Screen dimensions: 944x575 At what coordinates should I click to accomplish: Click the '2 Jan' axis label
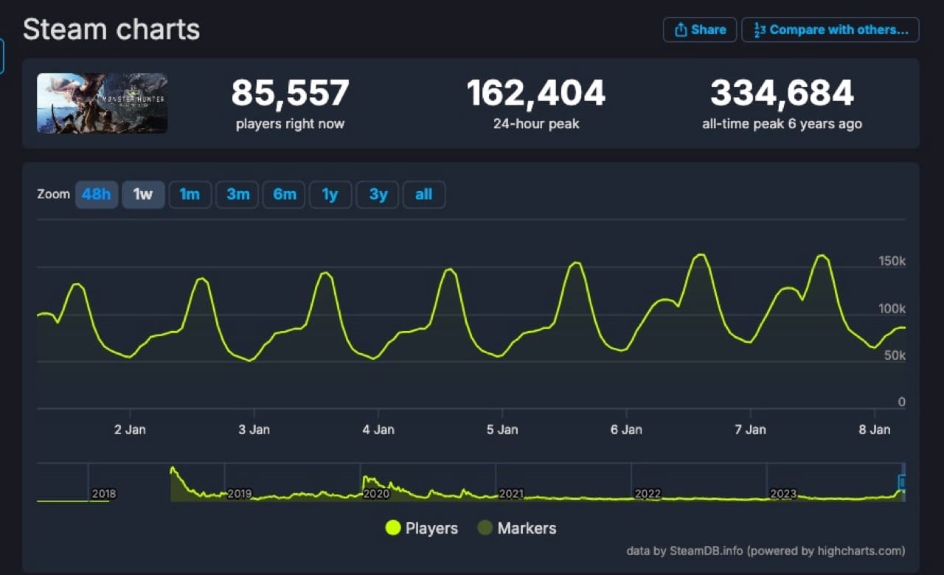point(130,430)
